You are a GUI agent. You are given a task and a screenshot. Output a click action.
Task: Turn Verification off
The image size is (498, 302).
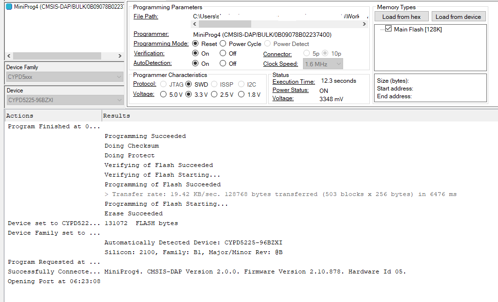coord(224,53)
